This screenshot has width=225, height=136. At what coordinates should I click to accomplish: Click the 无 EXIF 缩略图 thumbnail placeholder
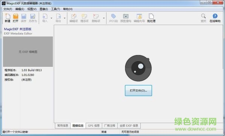28,52
